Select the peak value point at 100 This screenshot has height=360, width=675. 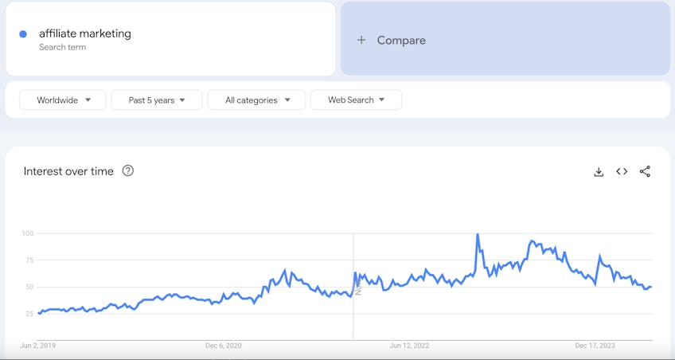tap(478, 234)
